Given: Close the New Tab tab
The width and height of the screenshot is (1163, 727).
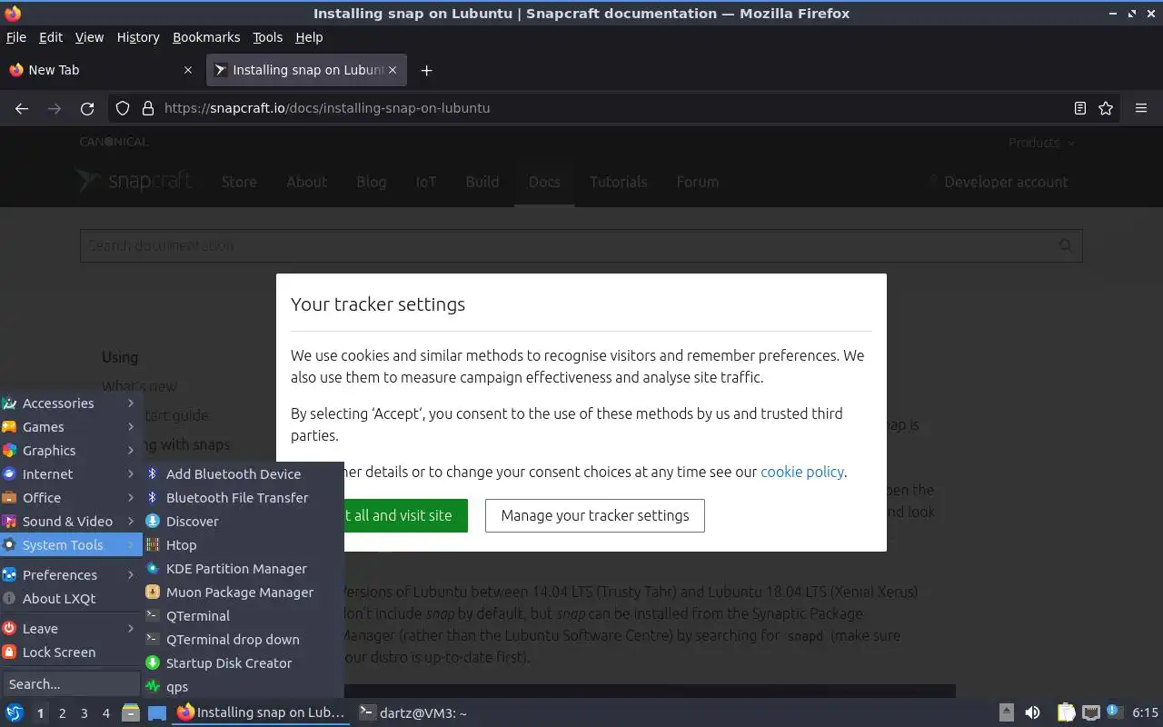Looking at the screenshot, I should [x=188, y=70].
